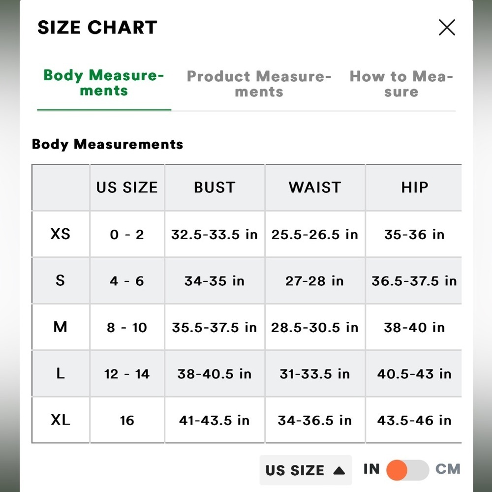Click the BUST column header
492x492 pixels.
(215, 187)
